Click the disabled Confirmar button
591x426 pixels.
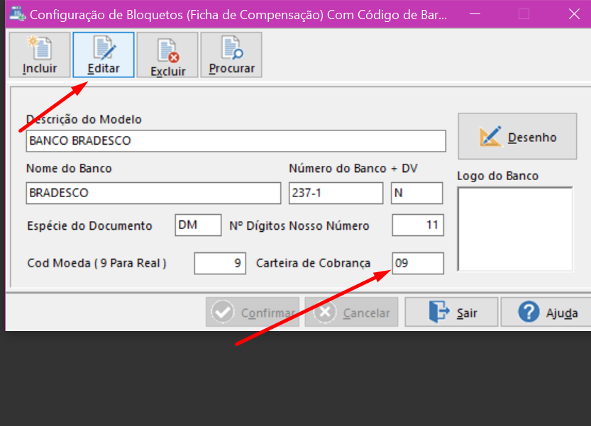point(253,312)
